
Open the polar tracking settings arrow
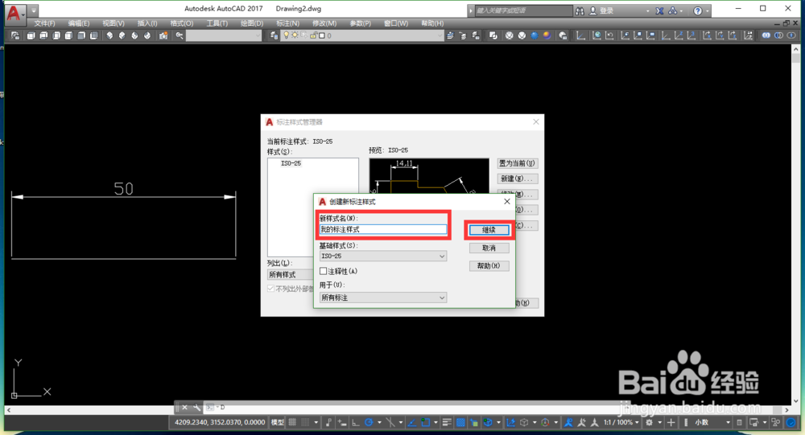click(379, 422)
